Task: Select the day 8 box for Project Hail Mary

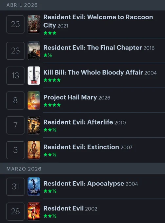Action: point(15,100)
